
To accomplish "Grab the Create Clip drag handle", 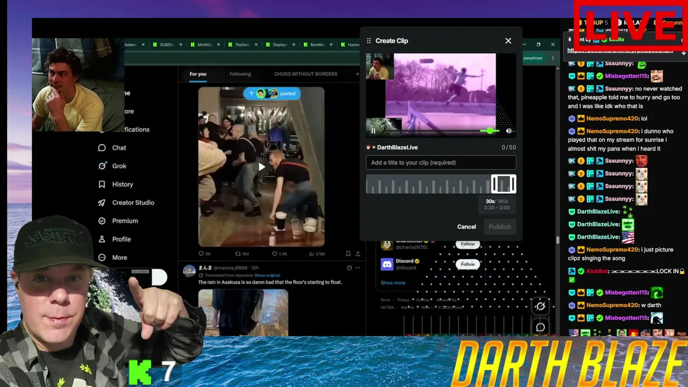I will [x=369, y=41].
